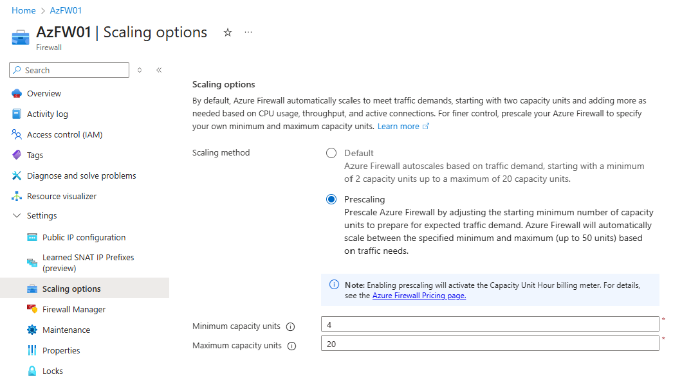Screen dimensions: 700x383
Task: Collapse the Settings group
Action: (16, 216)
